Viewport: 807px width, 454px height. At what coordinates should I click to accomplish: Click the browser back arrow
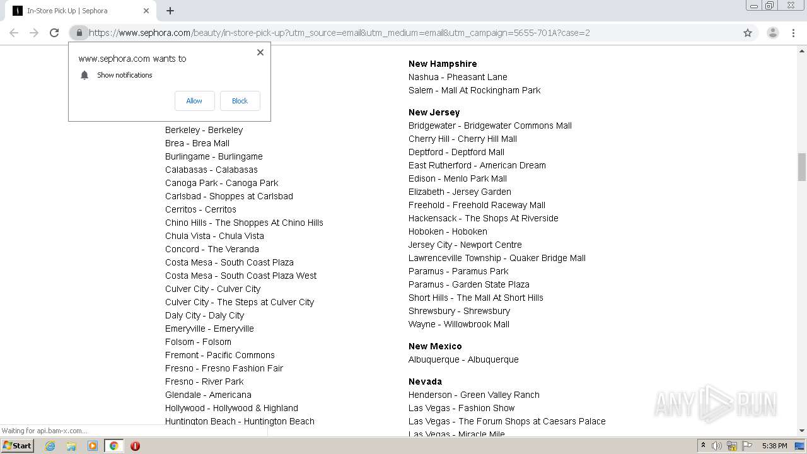coord(14,33)
